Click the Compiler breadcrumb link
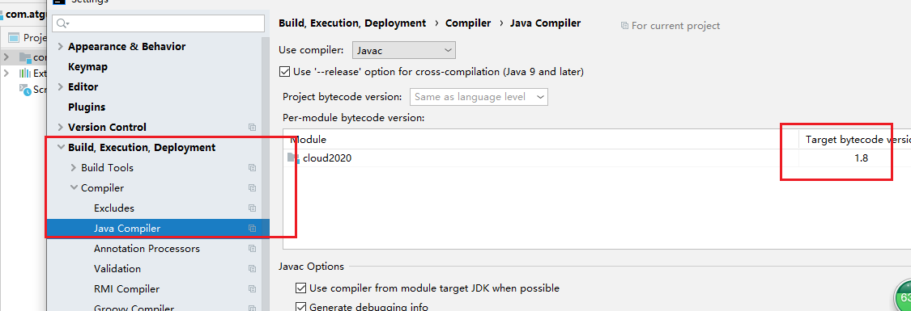 point(468,23)
